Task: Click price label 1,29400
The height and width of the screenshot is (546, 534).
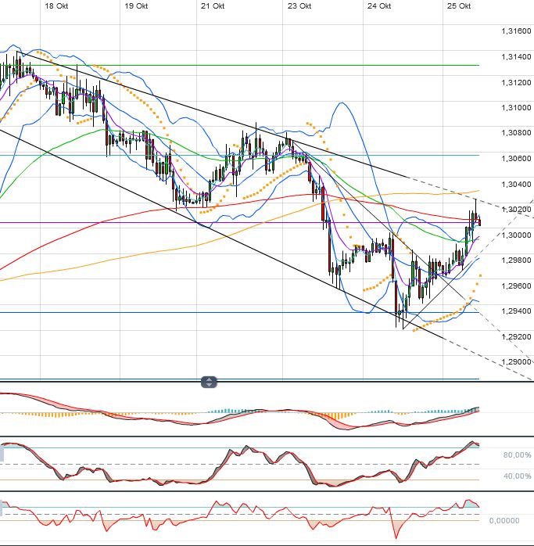Action: (x=516, y=311)
